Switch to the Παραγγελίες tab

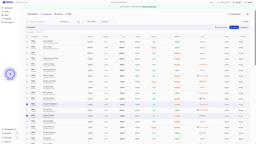[x=46, y=14]
